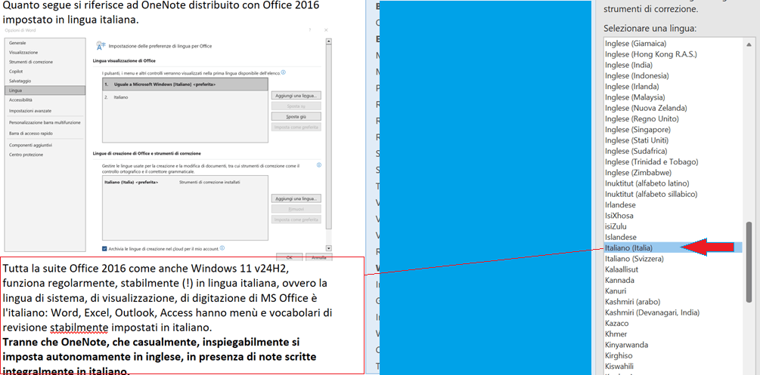
Task: Select Kannada in the language list
Action: tap(619, 280)
